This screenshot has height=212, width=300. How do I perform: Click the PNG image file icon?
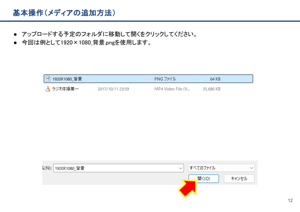click(x=48, y=79)
